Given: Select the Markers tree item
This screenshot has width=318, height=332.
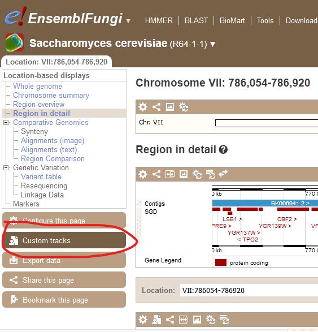Looking at the screenshot, I should pyautogui.click(x=26, y=204).
